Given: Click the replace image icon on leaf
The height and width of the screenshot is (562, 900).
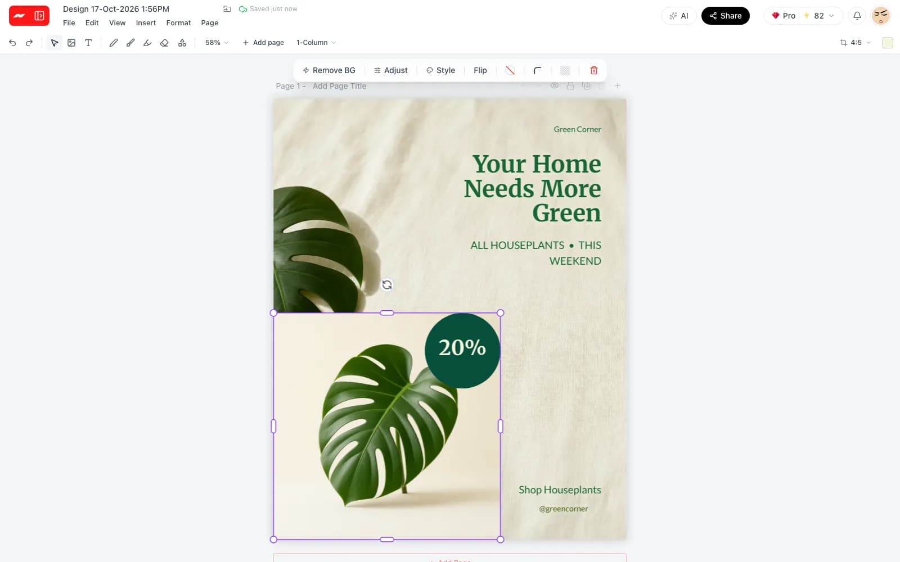Looking at the screenshot, I should pyautogui.click(x=387, y=285).
